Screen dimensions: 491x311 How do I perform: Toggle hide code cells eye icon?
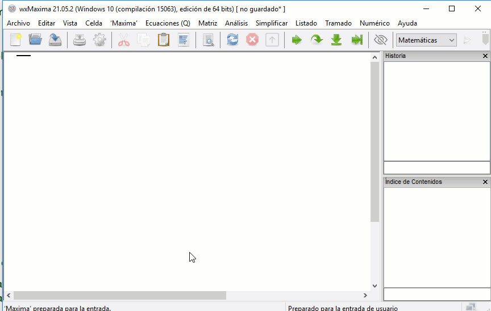click(381, 40)
